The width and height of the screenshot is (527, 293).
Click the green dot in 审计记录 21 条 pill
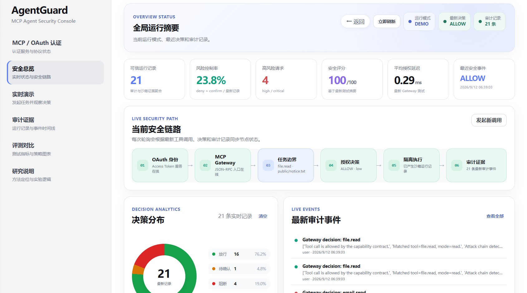tap(480, 21)
